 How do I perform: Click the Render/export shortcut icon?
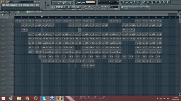click(152, 2)
